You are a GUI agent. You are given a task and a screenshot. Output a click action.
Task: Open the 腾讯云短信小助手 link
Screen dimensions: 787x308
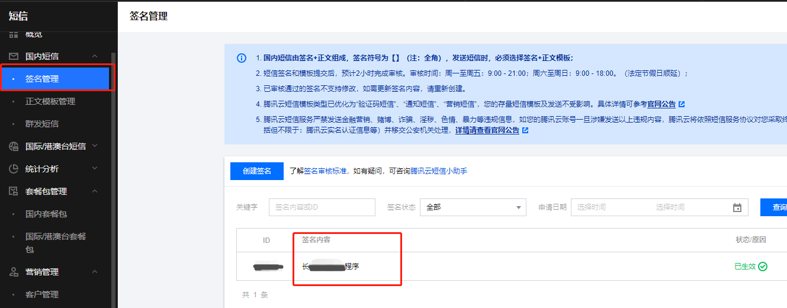[x=439, y=171]
